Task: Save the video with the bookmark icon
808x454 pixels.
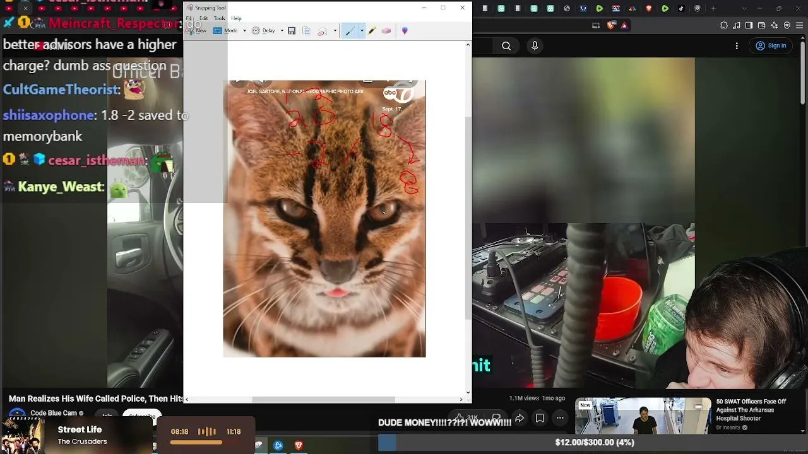Action: click(x=540, y=417)
